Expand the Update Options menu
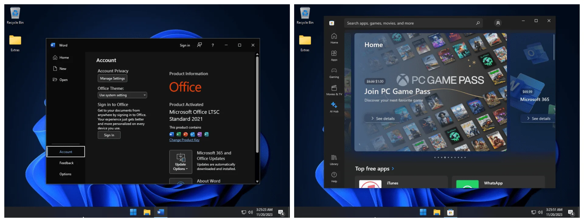 (x=181, y=162)
